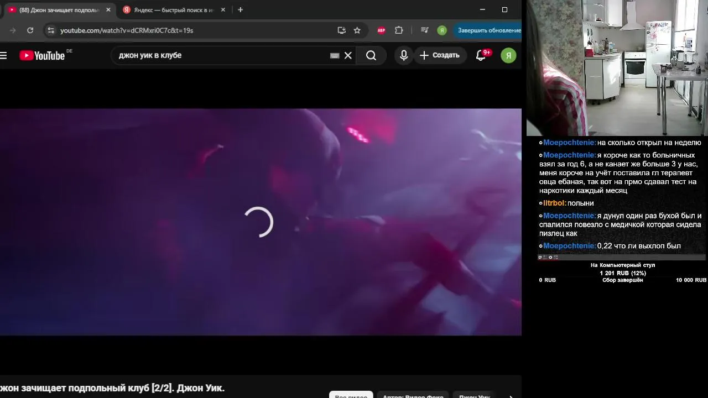Open YouTube notifications bell
The width and height of the screenshot is (708, 398).
click(481, 55)
